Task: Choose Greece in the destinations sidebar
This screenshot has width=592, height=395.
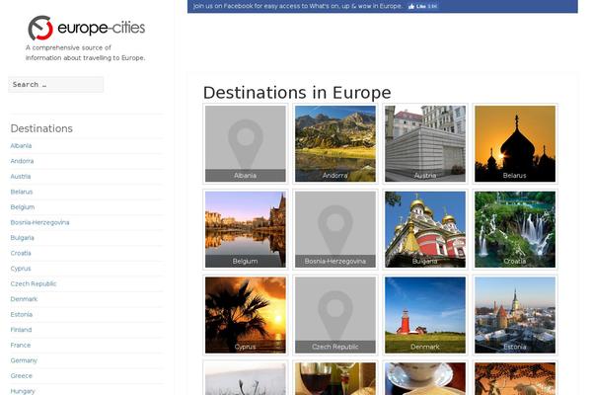Action: 21,375
